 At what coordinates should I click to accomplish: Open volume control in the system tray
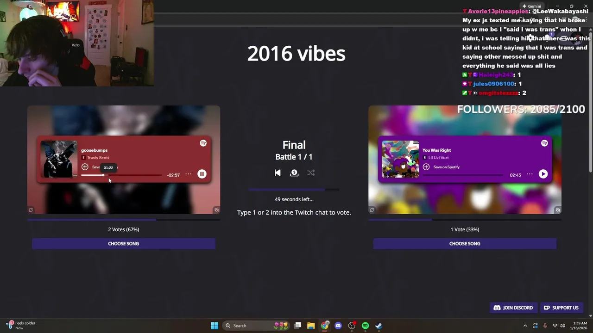pos(562,326)
